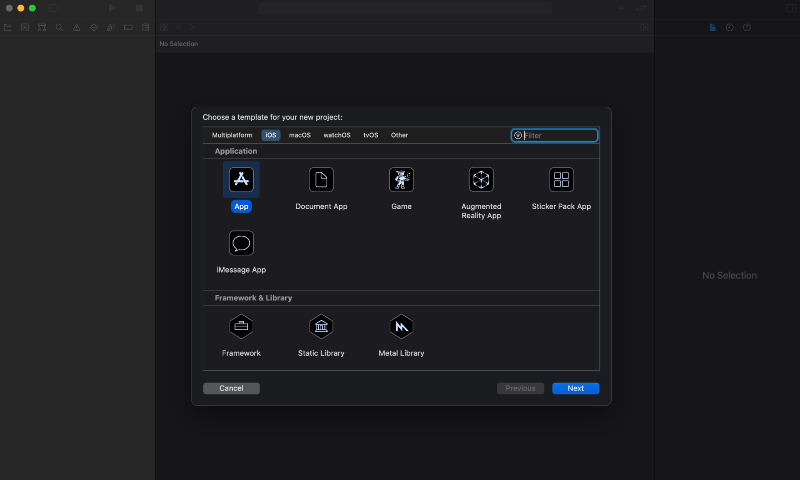Switch to the Multiplatform tab
This screenshot has height=480, width=800.
click(232, 135)
